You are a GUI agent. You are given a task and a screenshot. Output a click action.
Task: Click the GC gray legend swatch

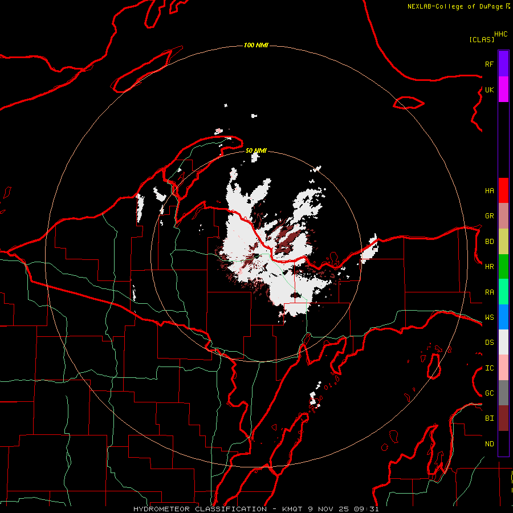pyautogui.click(x=503, y=393)
